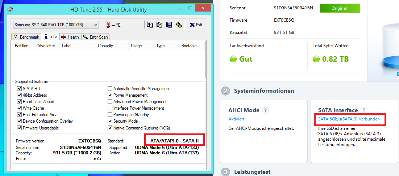Go to the Error Scan tab
Viewport: 399px width, 176px height.
(95, 37)
